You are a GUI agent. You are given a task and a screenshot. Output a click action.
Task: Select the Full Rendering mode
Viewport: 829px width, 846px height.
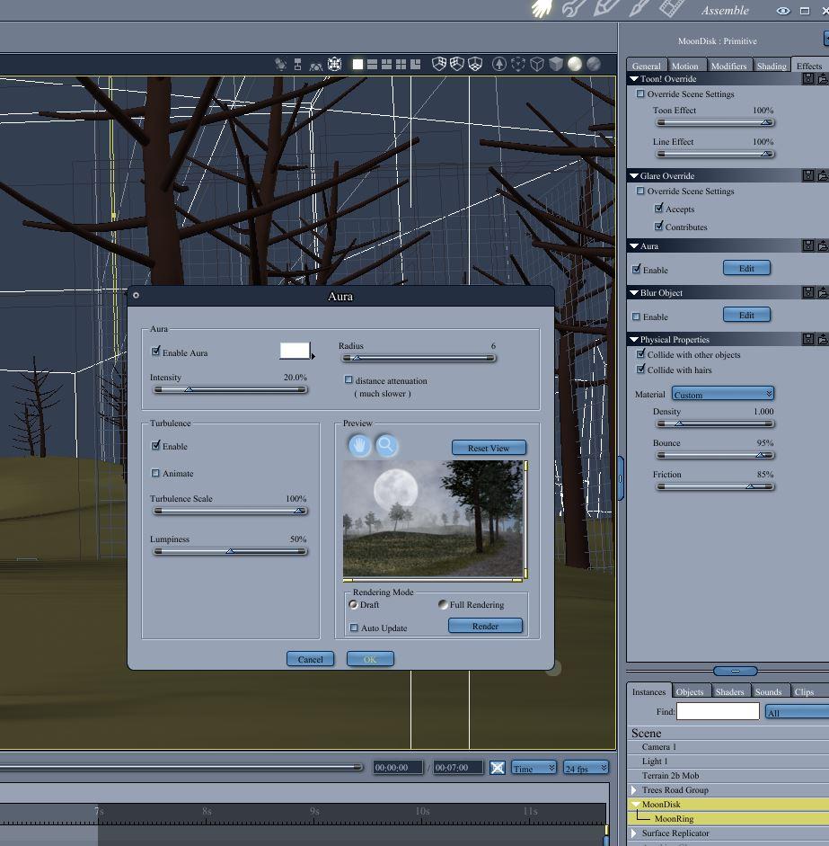point(443,604)
